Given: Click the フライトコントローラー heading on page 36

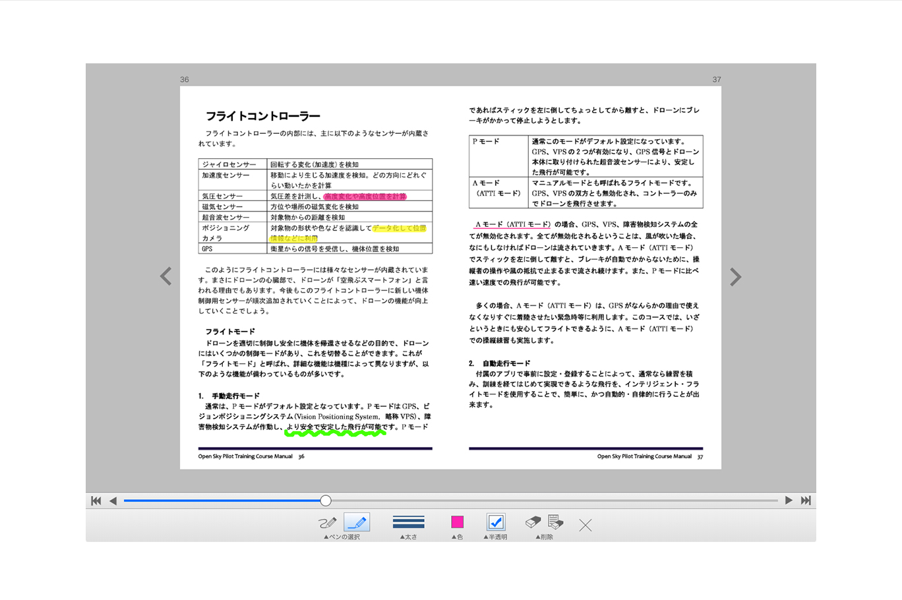Looking at the screenshot, I should (262, 116).
